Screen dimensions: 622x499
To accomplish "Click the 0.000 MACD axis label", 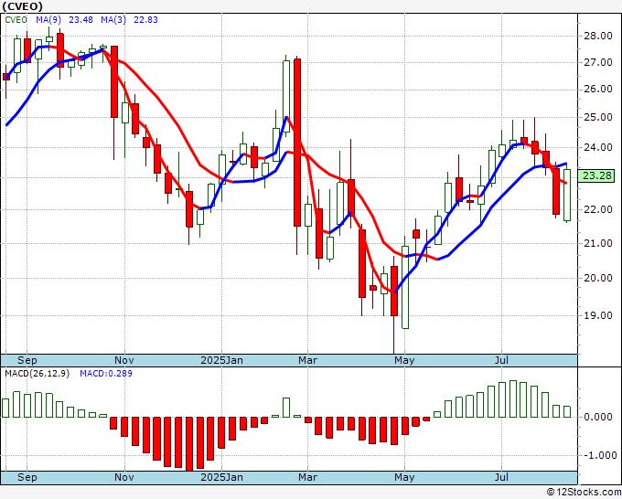I will tap(598, 417).
